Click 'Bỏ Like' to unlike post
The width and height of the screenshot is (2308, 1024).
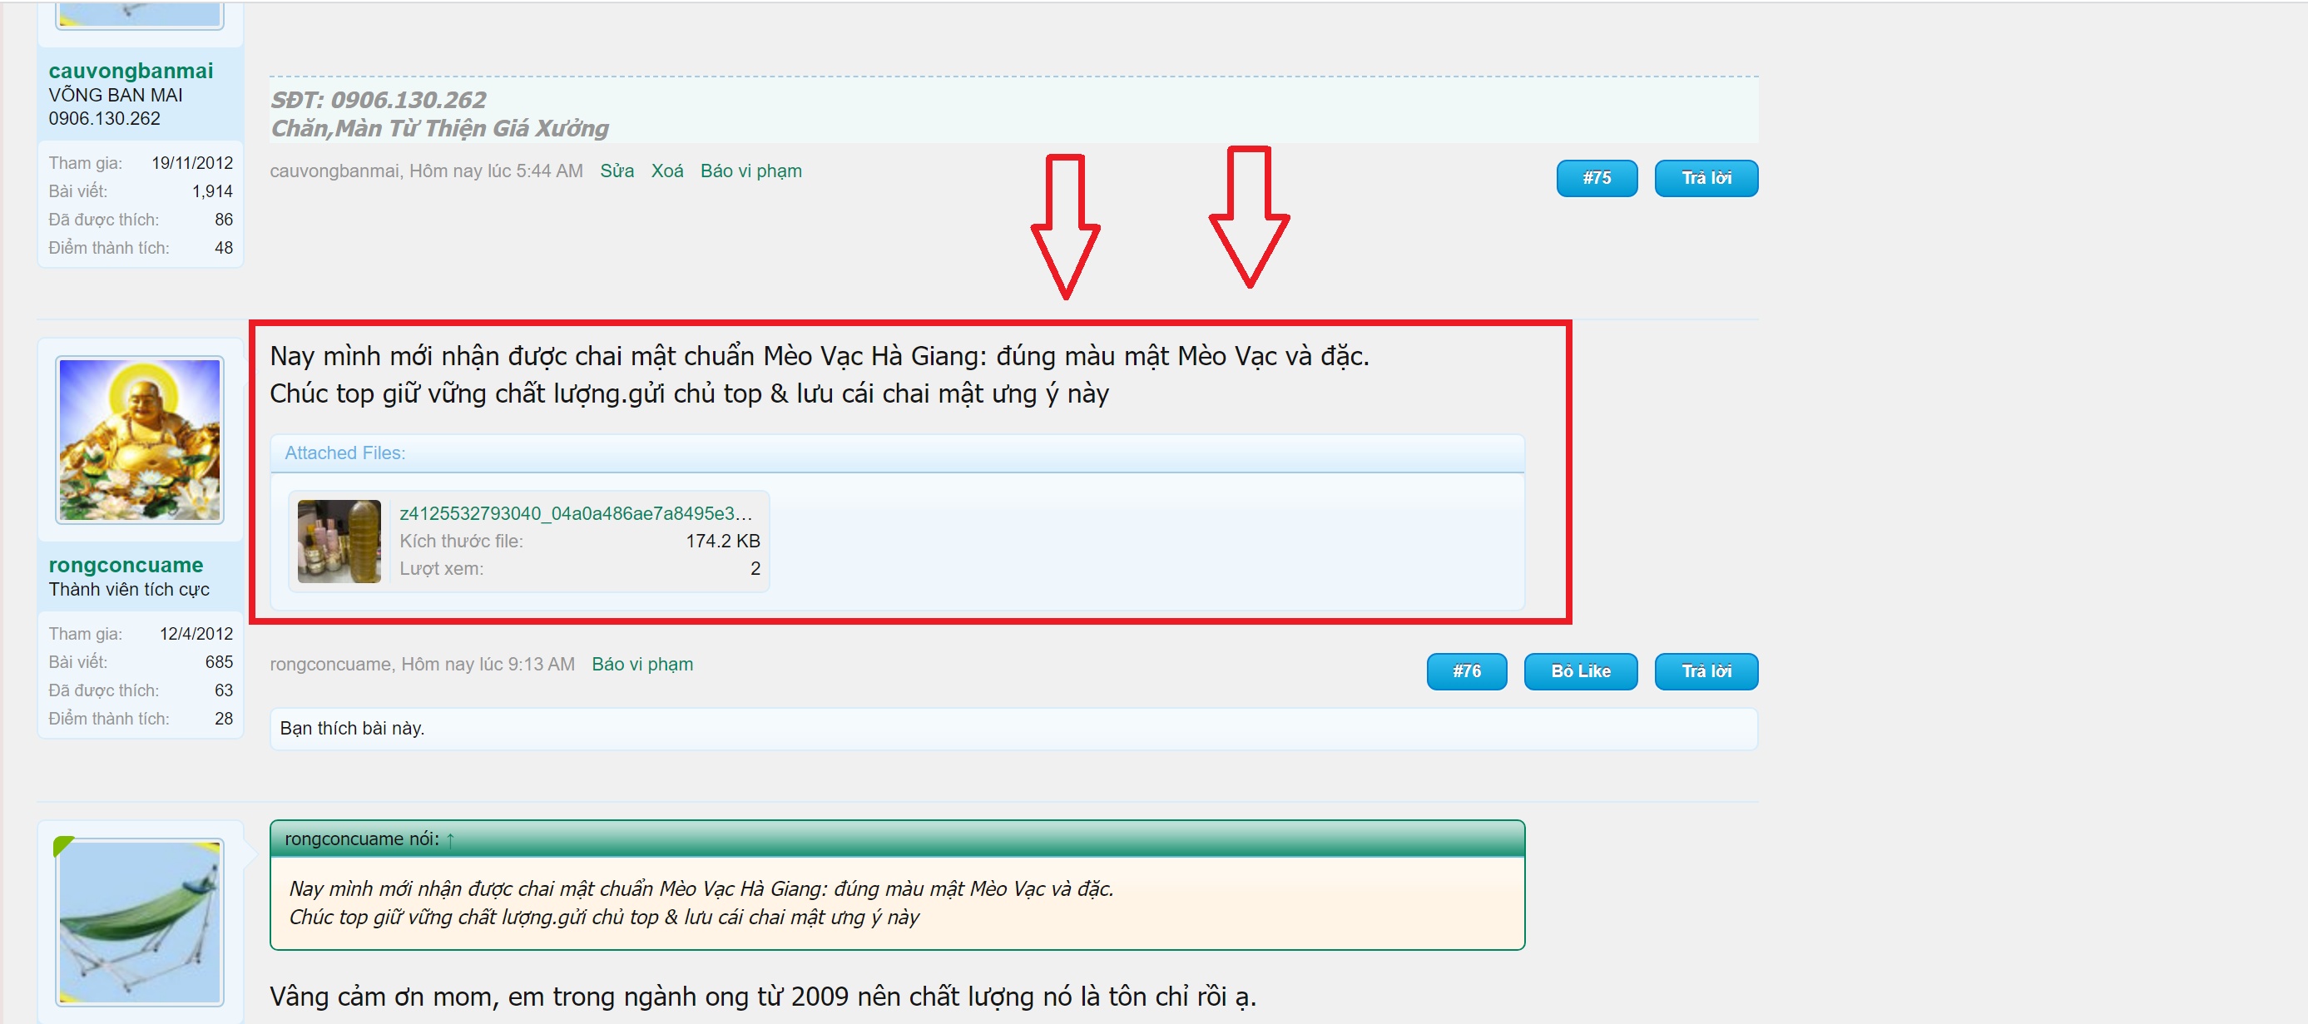click(x=1580, y=671)
